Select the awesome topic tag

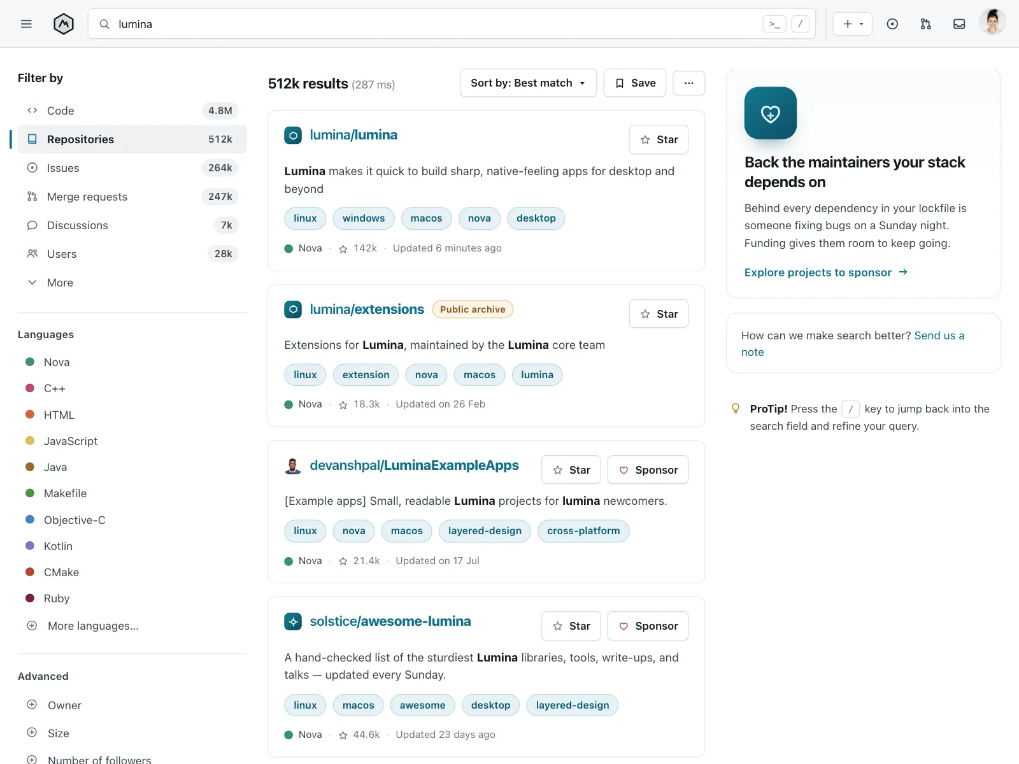point(423,705)
